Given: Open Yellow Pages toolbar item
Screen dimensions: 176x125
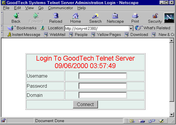Looking at the screenshot, I should point(106,34).
